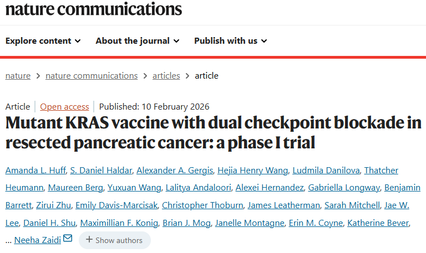Open author Amanda L. Huff's profile
Screen dimensions: 426x253
(37, 170)
